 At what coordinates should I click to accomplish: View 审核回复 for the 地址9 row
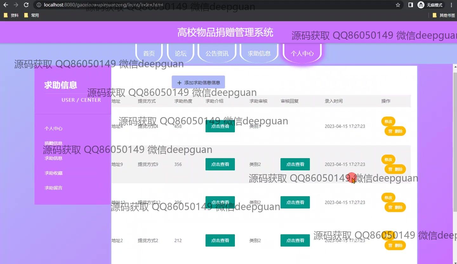coord(295,164)
